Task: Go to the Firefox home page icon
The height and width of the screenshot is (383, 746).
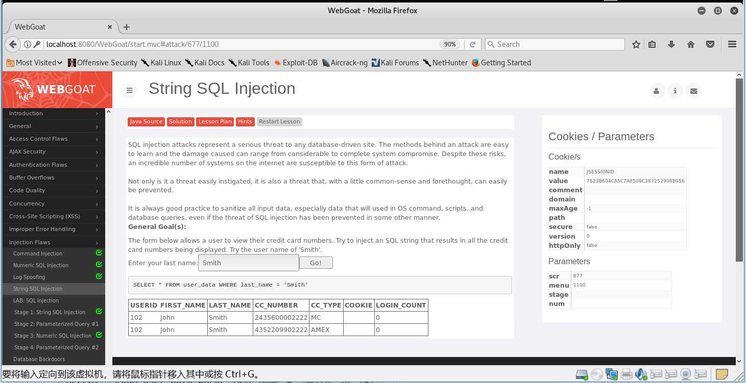Action: pyautogui.click(x=691, y=44)
